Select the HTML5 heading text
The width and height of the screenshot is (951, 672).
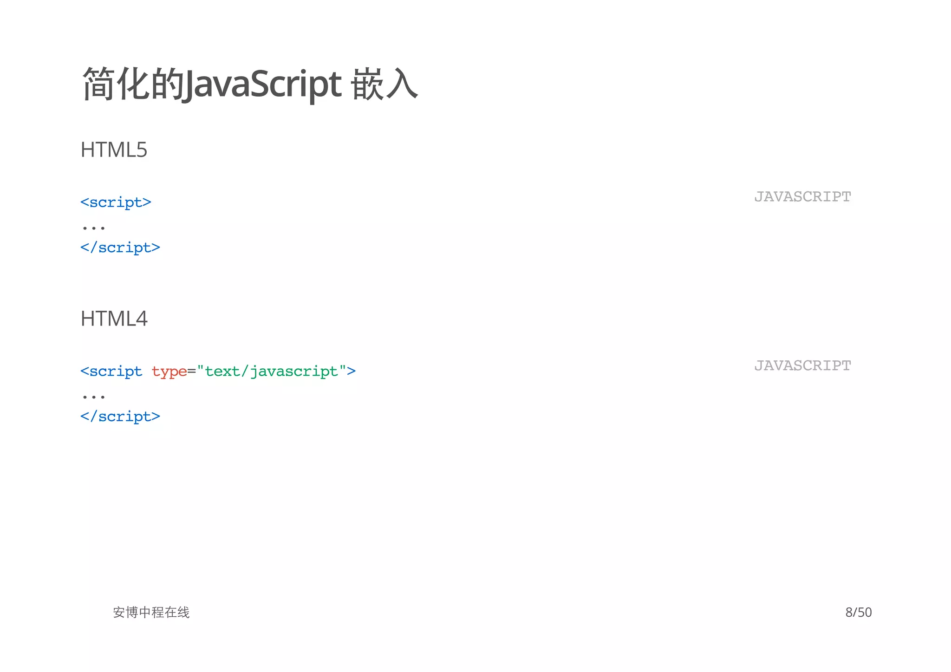click(x=114, y=150)
